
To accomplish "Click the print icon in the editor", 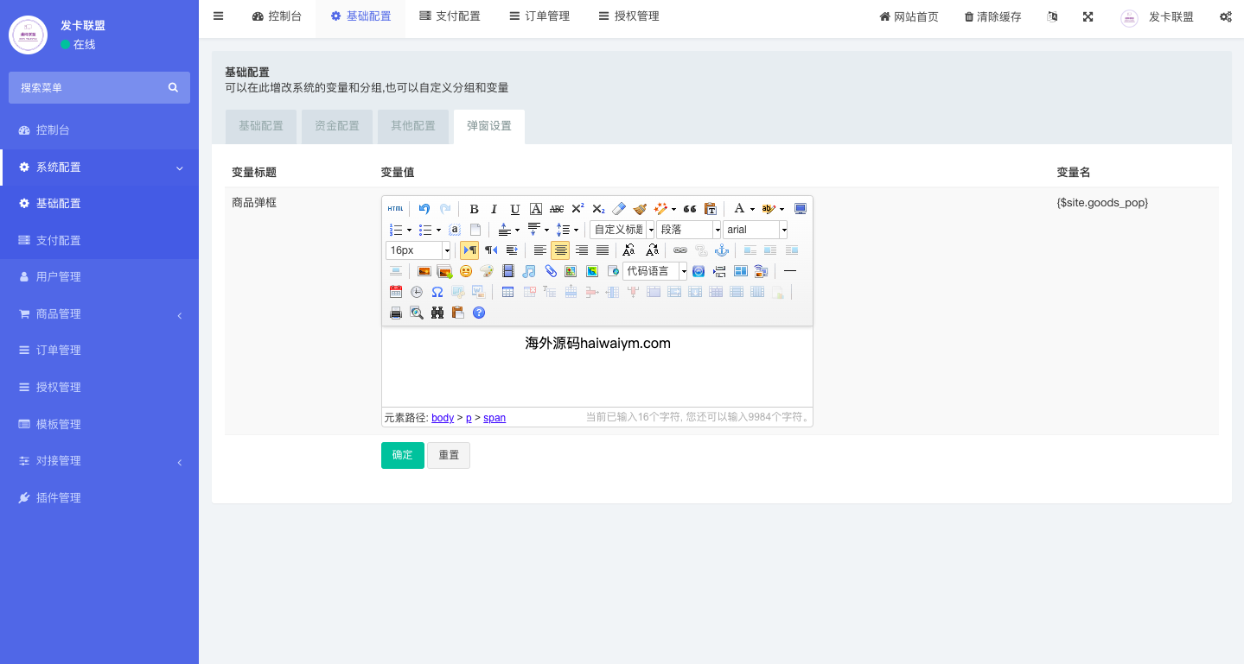I will point(396,313).
